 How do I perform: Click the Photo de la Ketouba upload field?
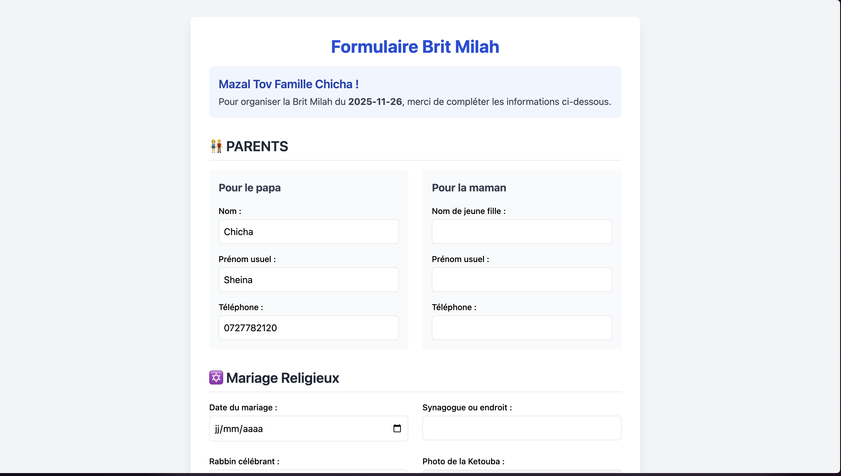coord(521,473)
